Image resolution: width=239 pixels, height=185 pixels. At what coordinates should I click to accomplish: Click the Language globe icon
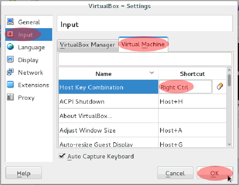pyautogui.click(x=10, y=47)
